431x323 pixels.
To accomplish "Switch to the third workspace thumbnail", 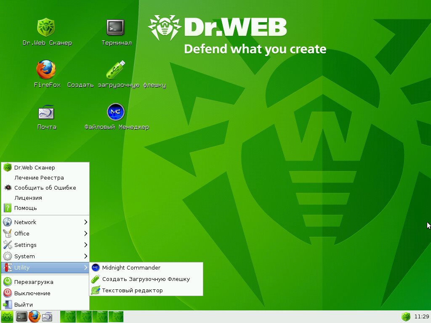I will pyautogui.click(x=100, y=317).
